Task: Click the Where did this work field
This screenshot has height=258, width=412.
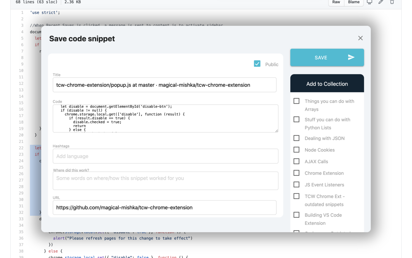Action: tap(165, 181)
